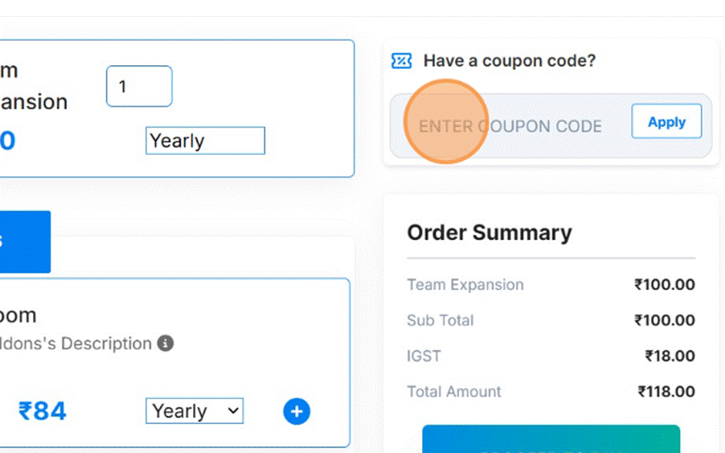Click the Team Expansion label in Order Summary

pyautogui.click(x=465, y=285)
